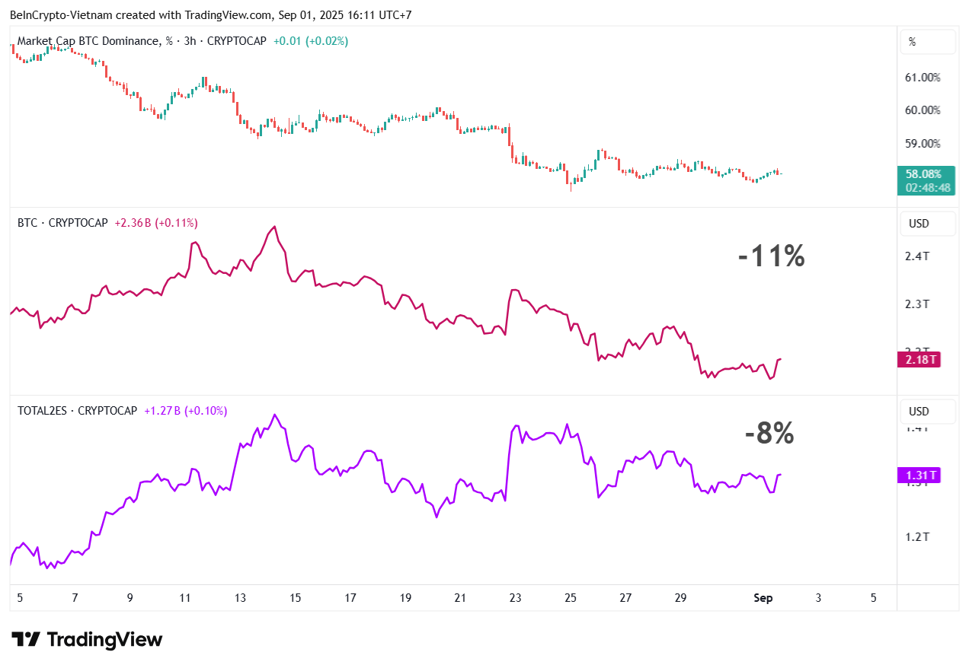
Task: Select the TOTAL2ES · CRYPTOCAP legend title
Action: (77, 411)
